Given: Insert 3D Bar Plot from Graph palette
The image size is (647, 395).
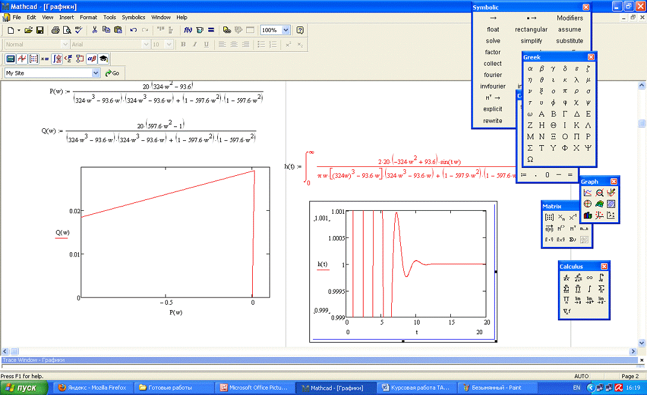Looking at the screenshot, I should (x=588, y=216).
